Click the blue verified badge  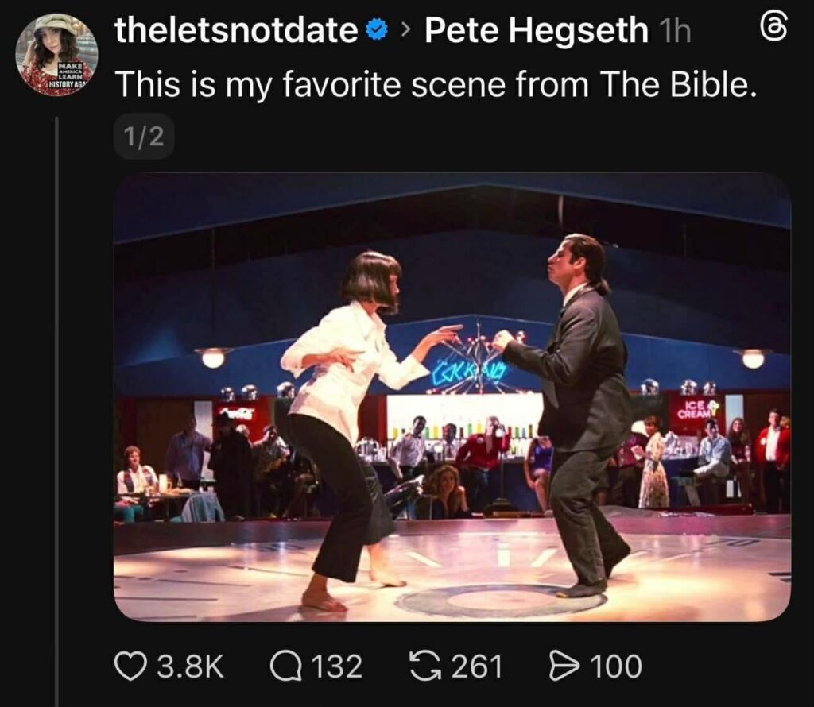[x=377, y=31]
